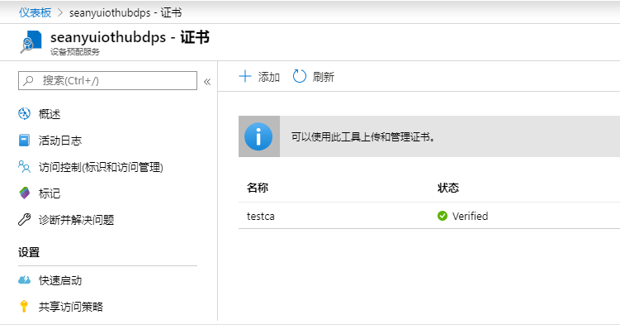Click the 可以使用此工具上传和管理证书 info message
This screenshot has width=620, height=334.
point(362,137)
